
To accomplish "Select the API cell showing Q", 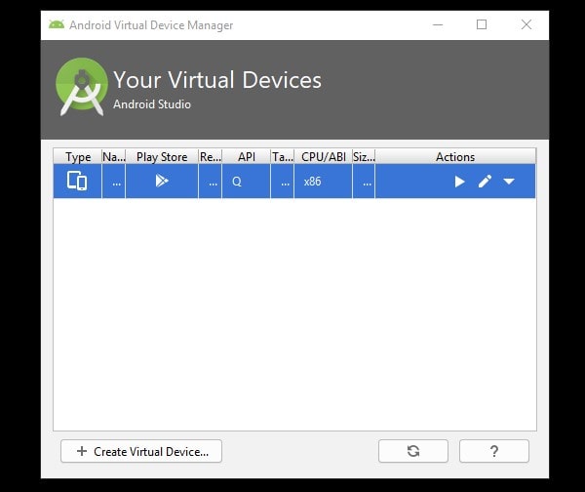I will pos(247,182).
